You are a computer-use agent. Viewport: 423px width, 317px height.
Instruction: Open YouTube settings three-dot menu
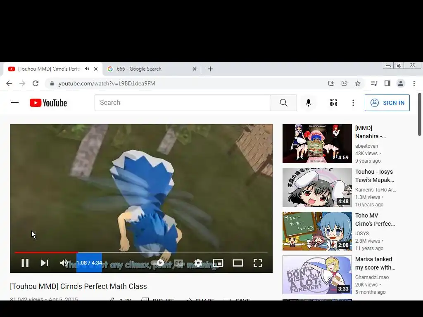click(x=353, y=103)
